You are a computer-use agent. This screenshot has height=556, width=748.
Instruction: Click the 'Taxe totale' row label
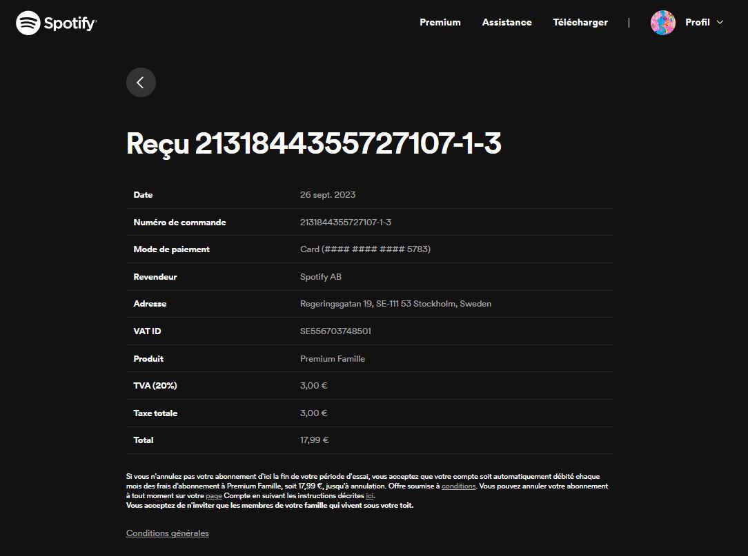pyautogui.click(x=155, y=413)
